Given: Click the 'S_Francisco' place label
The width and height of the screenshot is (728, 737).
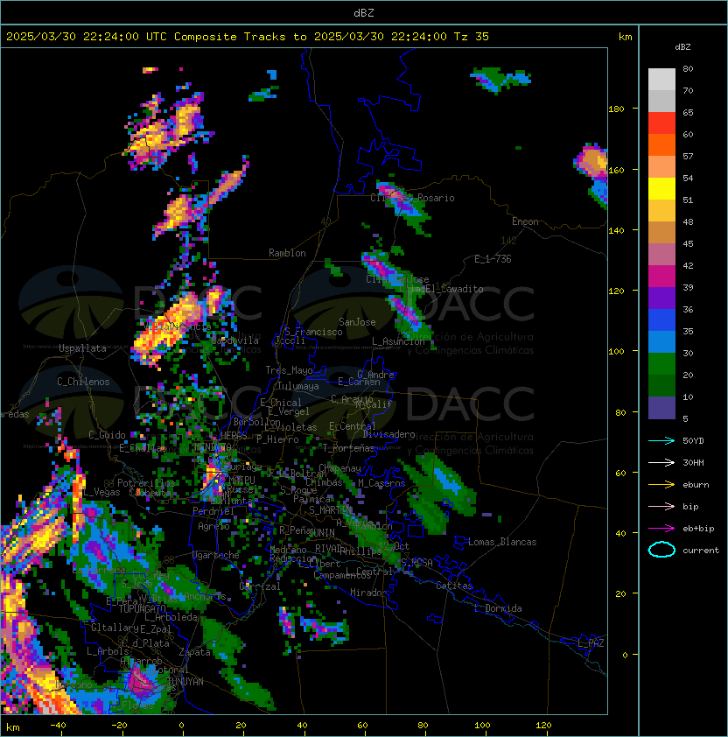Looking at the screenshot, I should coord(313,332).
